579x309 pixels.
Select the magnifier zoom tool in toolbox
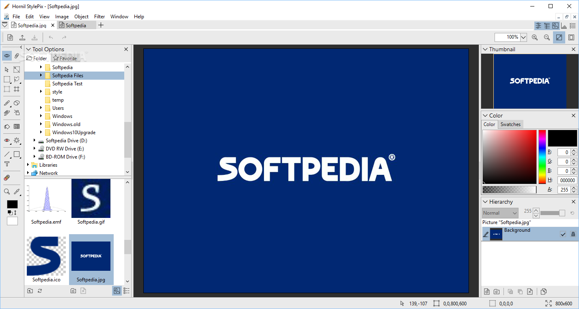pyautogui.click(x=7, y=191)
